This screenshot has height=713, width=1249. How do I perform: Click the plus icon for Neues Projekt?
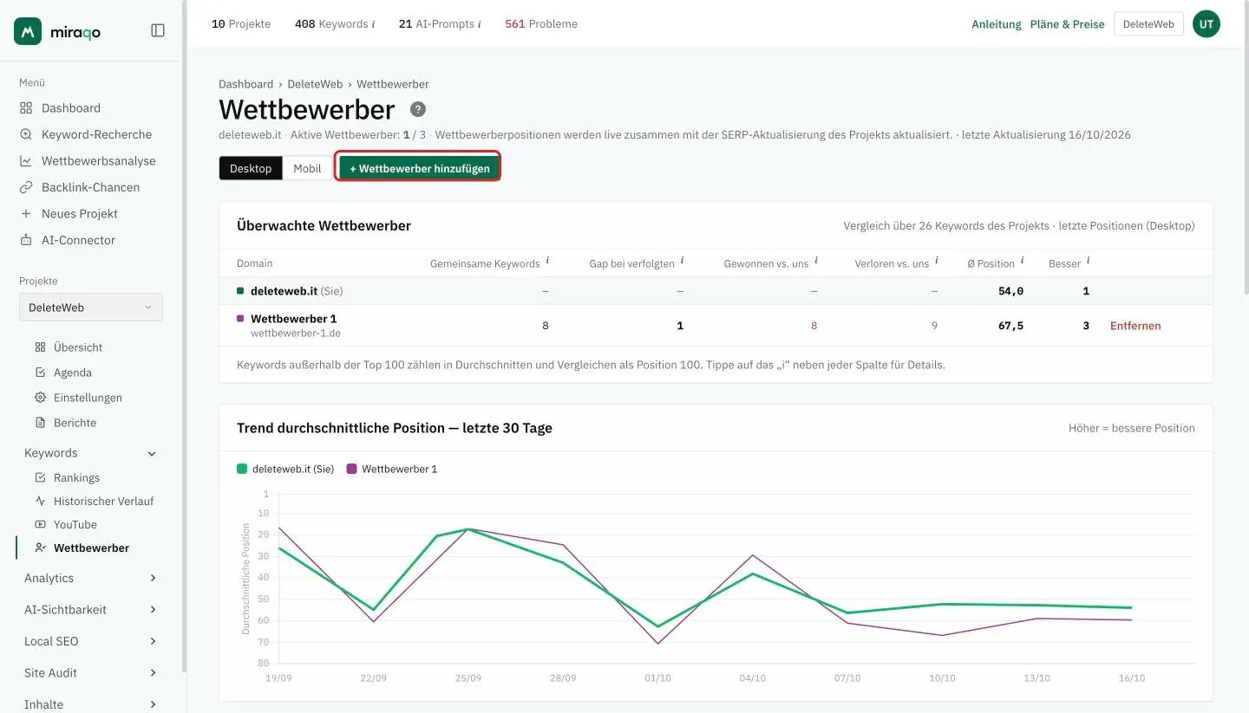coord(26,214)
